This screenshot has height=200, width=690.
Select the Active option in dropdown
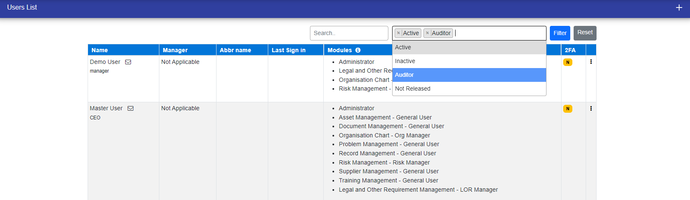point(469,47)
